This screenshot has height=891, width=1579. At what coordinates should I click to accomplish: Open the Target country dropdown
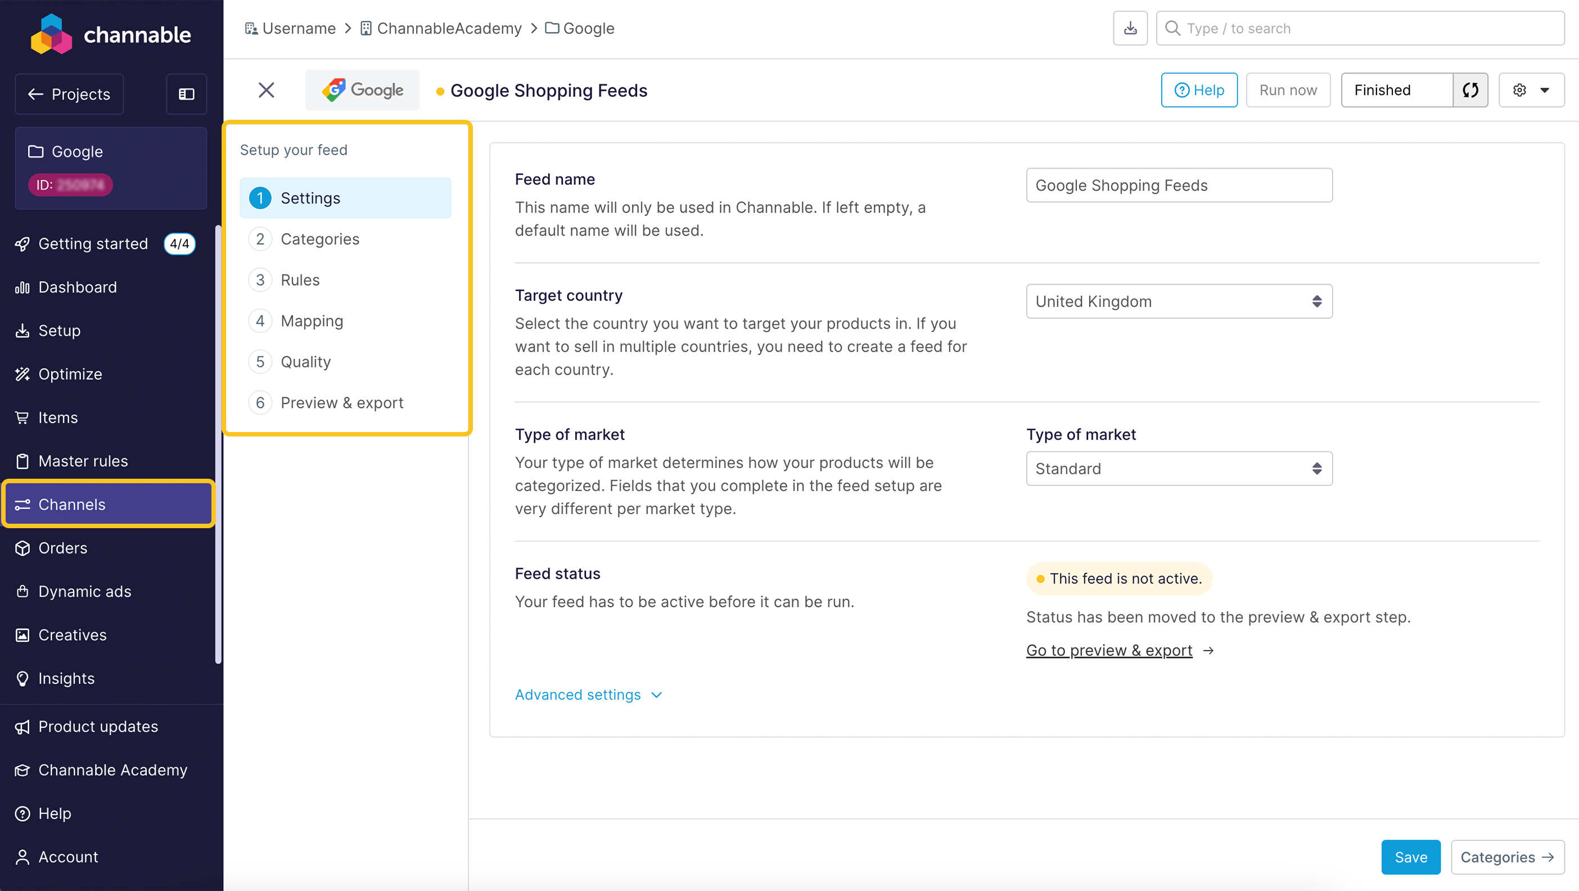click(1178, 301)
